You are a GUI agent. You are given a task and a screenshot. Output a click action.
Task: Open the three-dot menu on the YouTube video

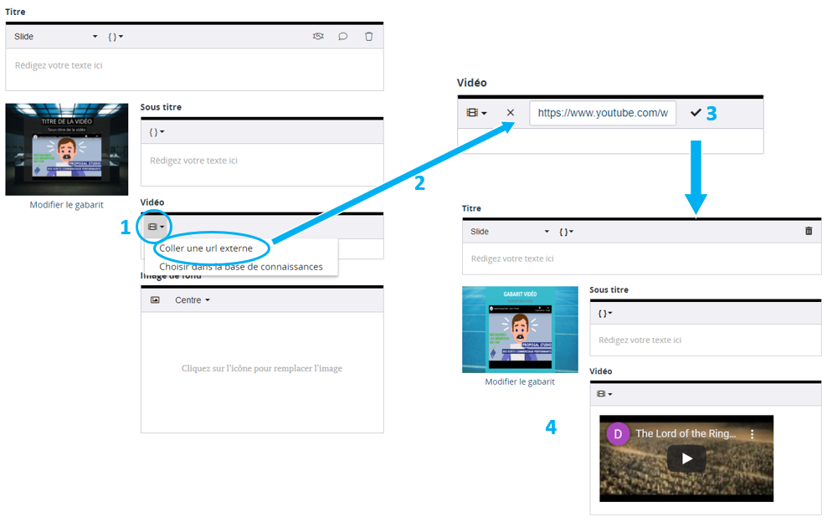752,434
